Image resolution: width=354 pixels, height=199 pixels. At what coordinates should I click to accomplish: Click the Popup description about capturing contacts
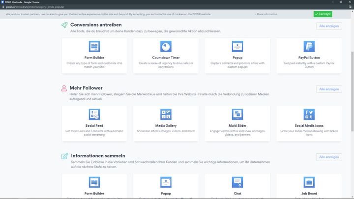coord(237,65)
